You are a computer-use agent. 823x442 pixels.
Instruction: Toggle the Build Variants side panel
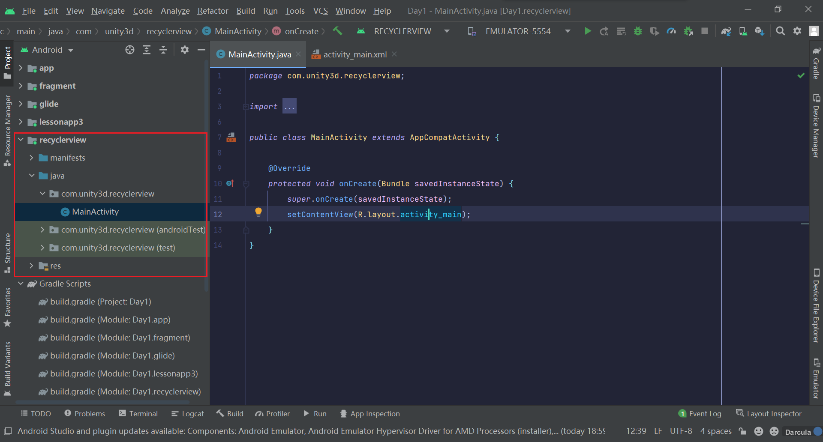7,369
